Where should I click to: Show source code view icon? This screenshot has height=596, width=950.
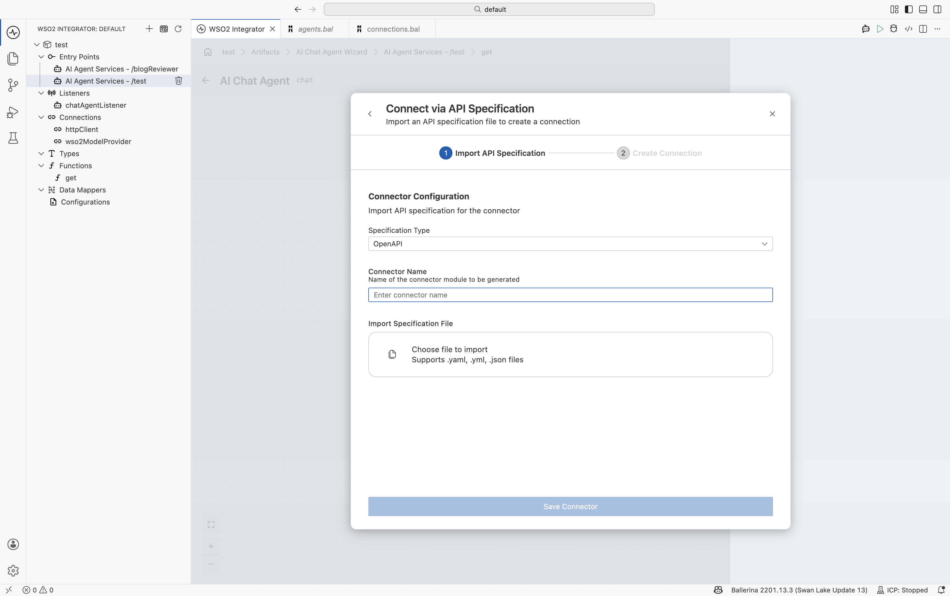(908, 29)
